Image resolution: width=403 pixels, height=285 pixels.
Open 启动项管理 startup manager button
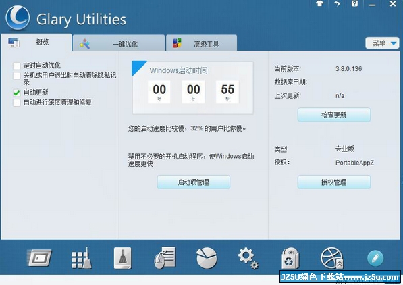(194, 182)
